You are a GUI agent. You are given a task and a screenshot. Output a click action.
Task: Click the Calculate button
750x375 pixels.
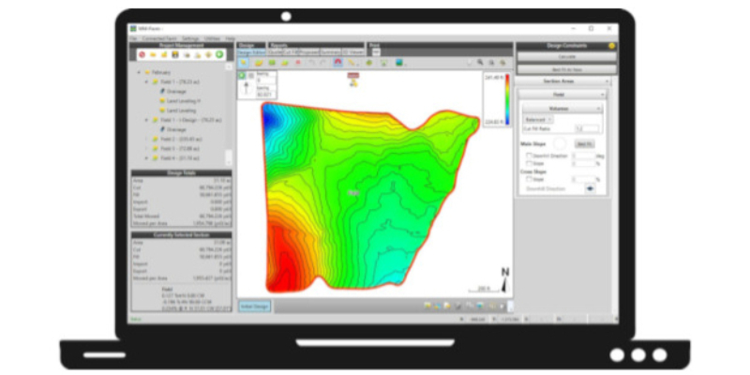(567, 56)
